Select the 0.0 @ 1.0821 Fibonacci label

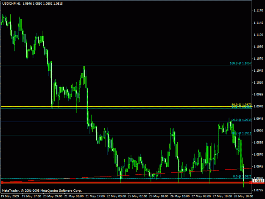coord(242,177)
